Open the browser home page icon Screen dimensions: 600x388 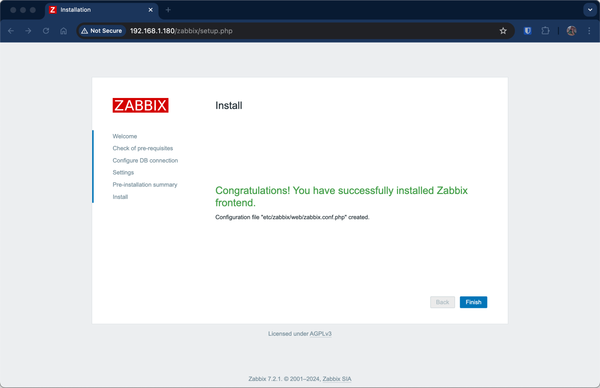pos(63,31)
